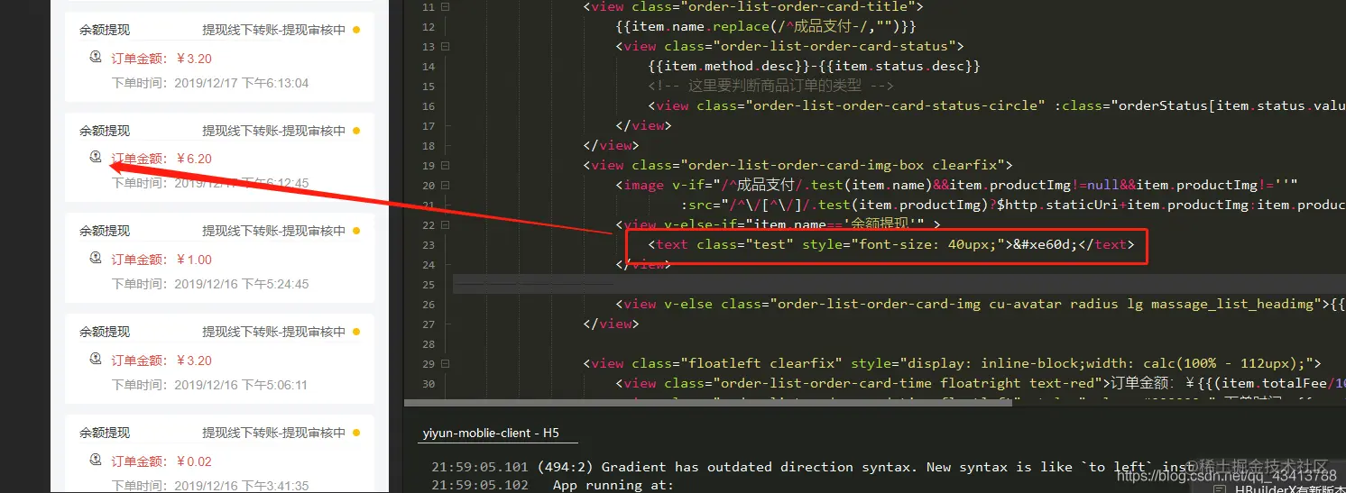The image size is (1346, 493).
Task: Click the withdrawal icon in the 下午5:06:11 order
Action: (x=96, y=360)
